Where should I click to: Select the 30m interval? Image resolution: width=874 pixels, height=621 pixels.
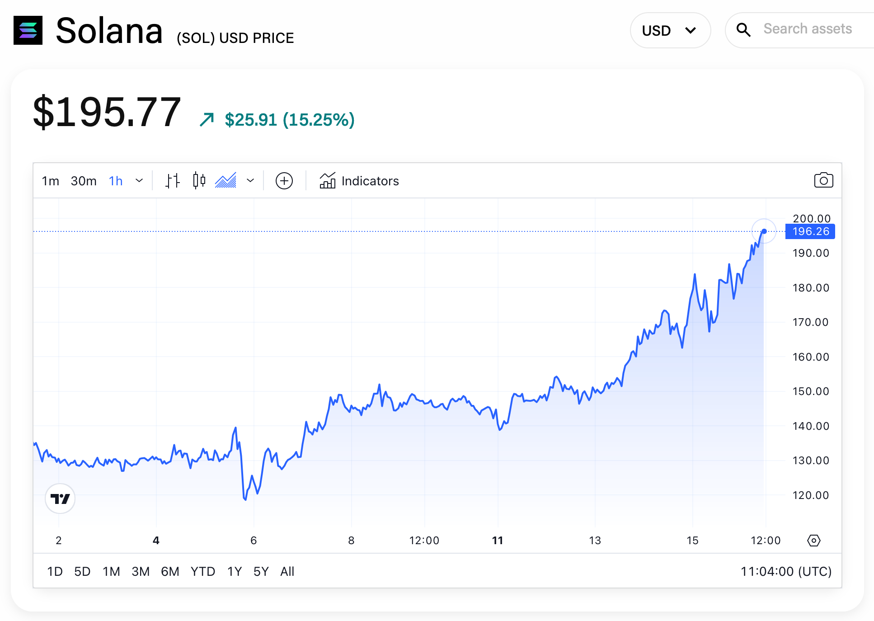pyautogui.click(x=84, y=181)
